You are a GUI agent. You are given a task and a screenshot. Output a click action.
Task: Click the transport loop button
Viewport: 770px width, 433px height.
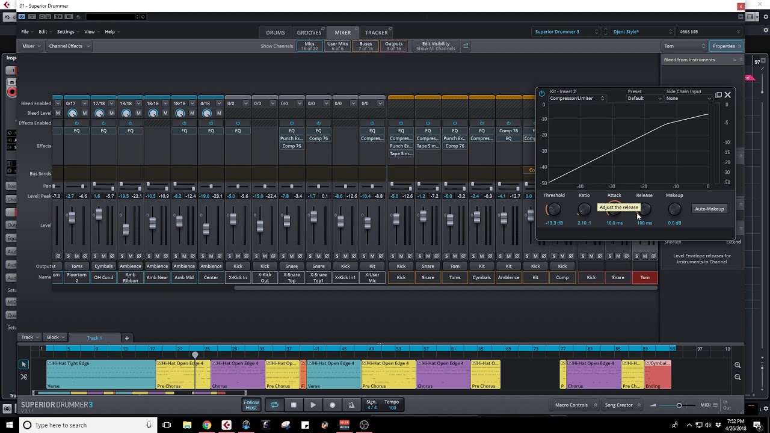(274, 405)
